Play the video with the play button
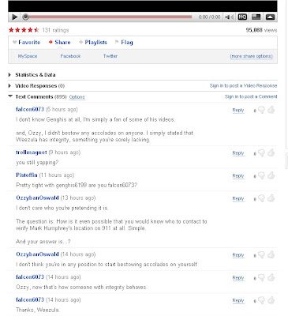288x316 pixels. (15, 17)
